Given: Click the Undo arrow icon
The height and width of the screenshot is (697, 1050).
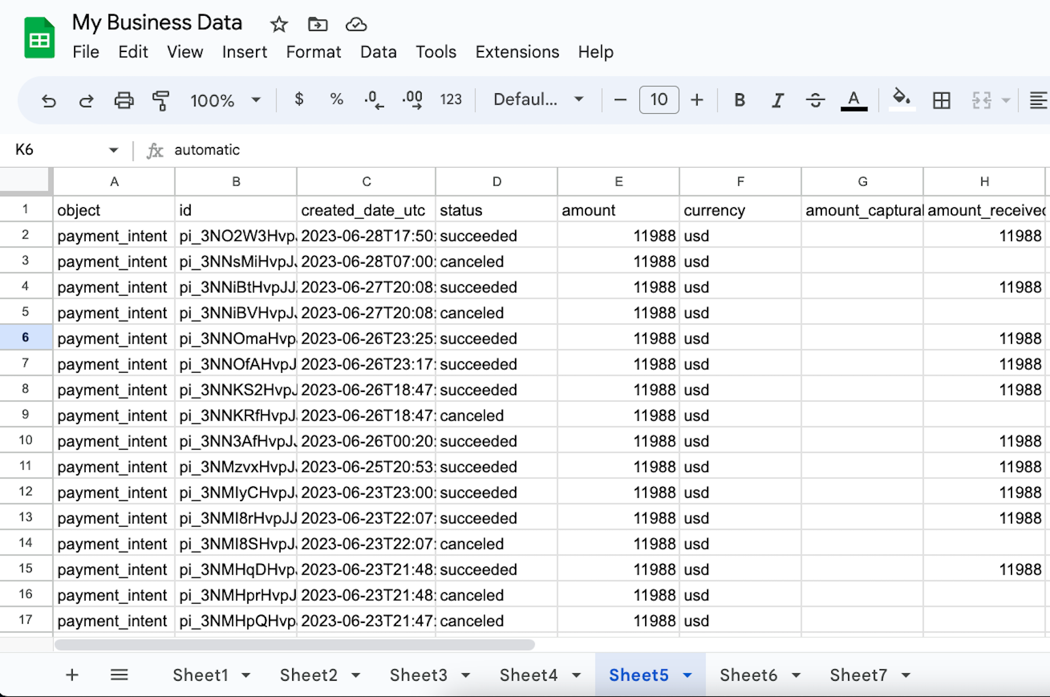Looking at the screenshot, I should [49, 100].
